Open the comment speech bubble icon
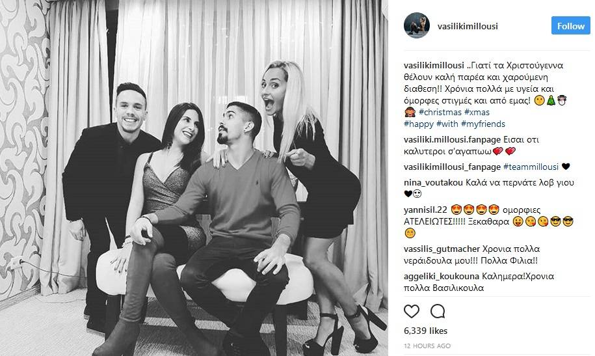The width and height of the screenshot is (595, 356). pos(438,311)
